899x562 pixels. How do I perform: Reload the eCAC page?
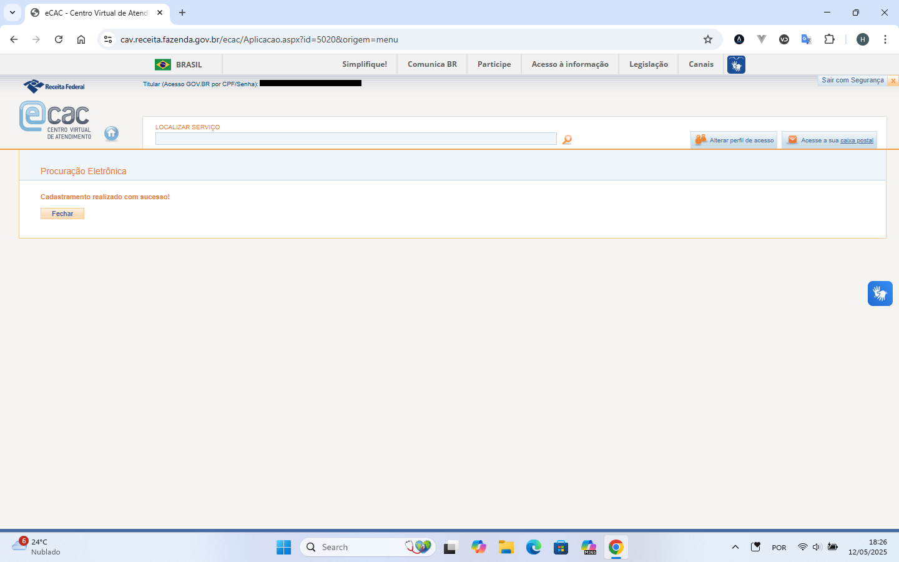pos(59,39)
